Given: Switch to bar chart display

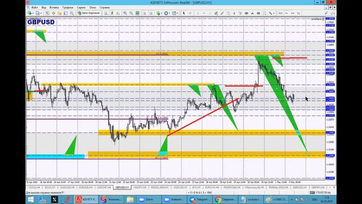Looking at the screenshot, I should [x=106, y=13].
